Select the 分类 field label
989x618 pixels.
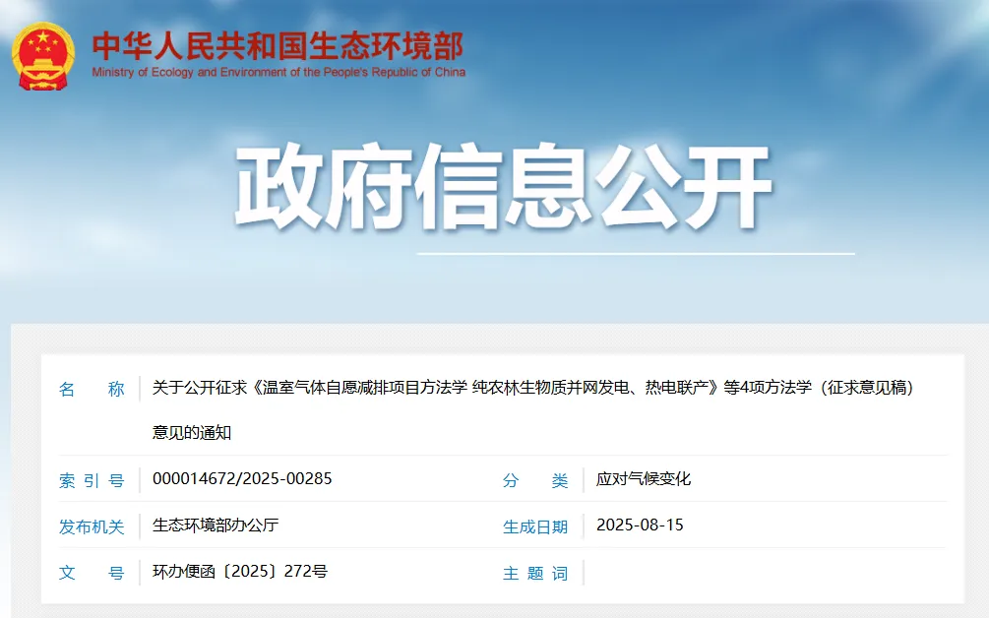[x=535, y=481]
